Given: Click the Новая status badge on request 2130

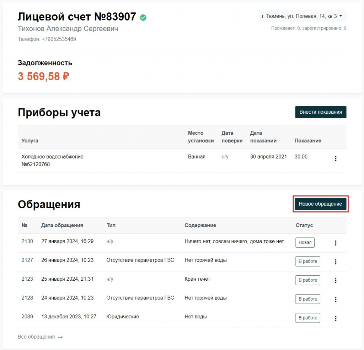Looking at the screenshot, I should [305, 242].
